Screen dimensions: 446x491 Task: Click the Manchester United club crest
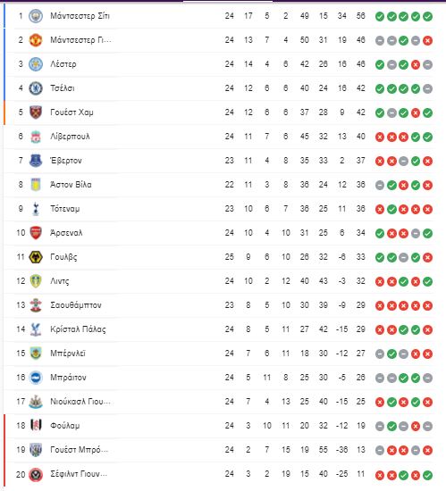[36, 40]
